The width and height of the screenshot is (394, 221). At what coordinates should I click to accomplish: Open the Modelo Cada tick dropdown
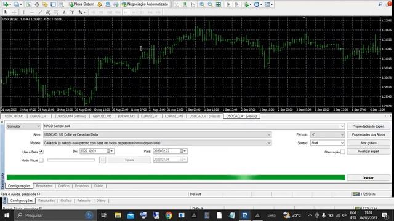tap(268, 143)
